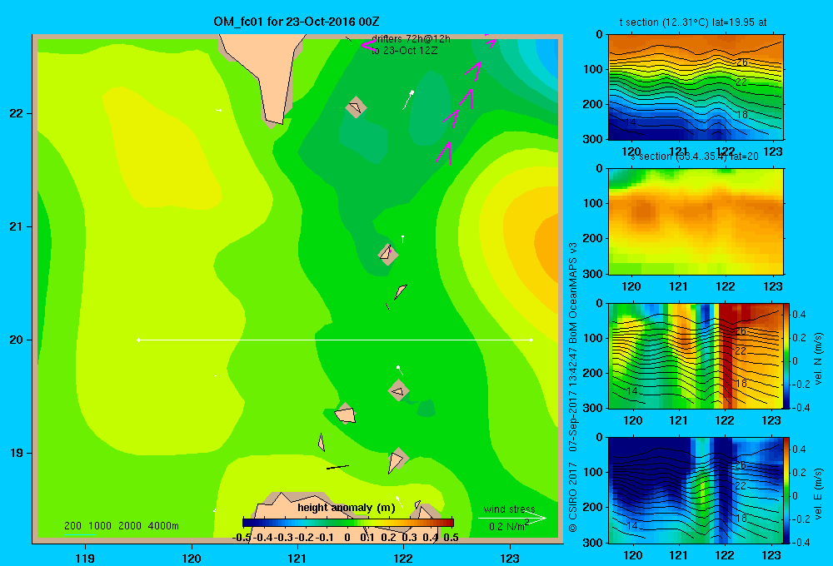Select the 'vel. E (m/s)' axis label
Viewport: 833px width, 566px height.
click(819, 494)
